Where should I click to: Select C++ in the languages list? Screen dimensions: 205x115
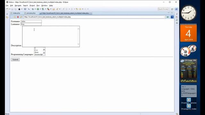pos(36,50)
